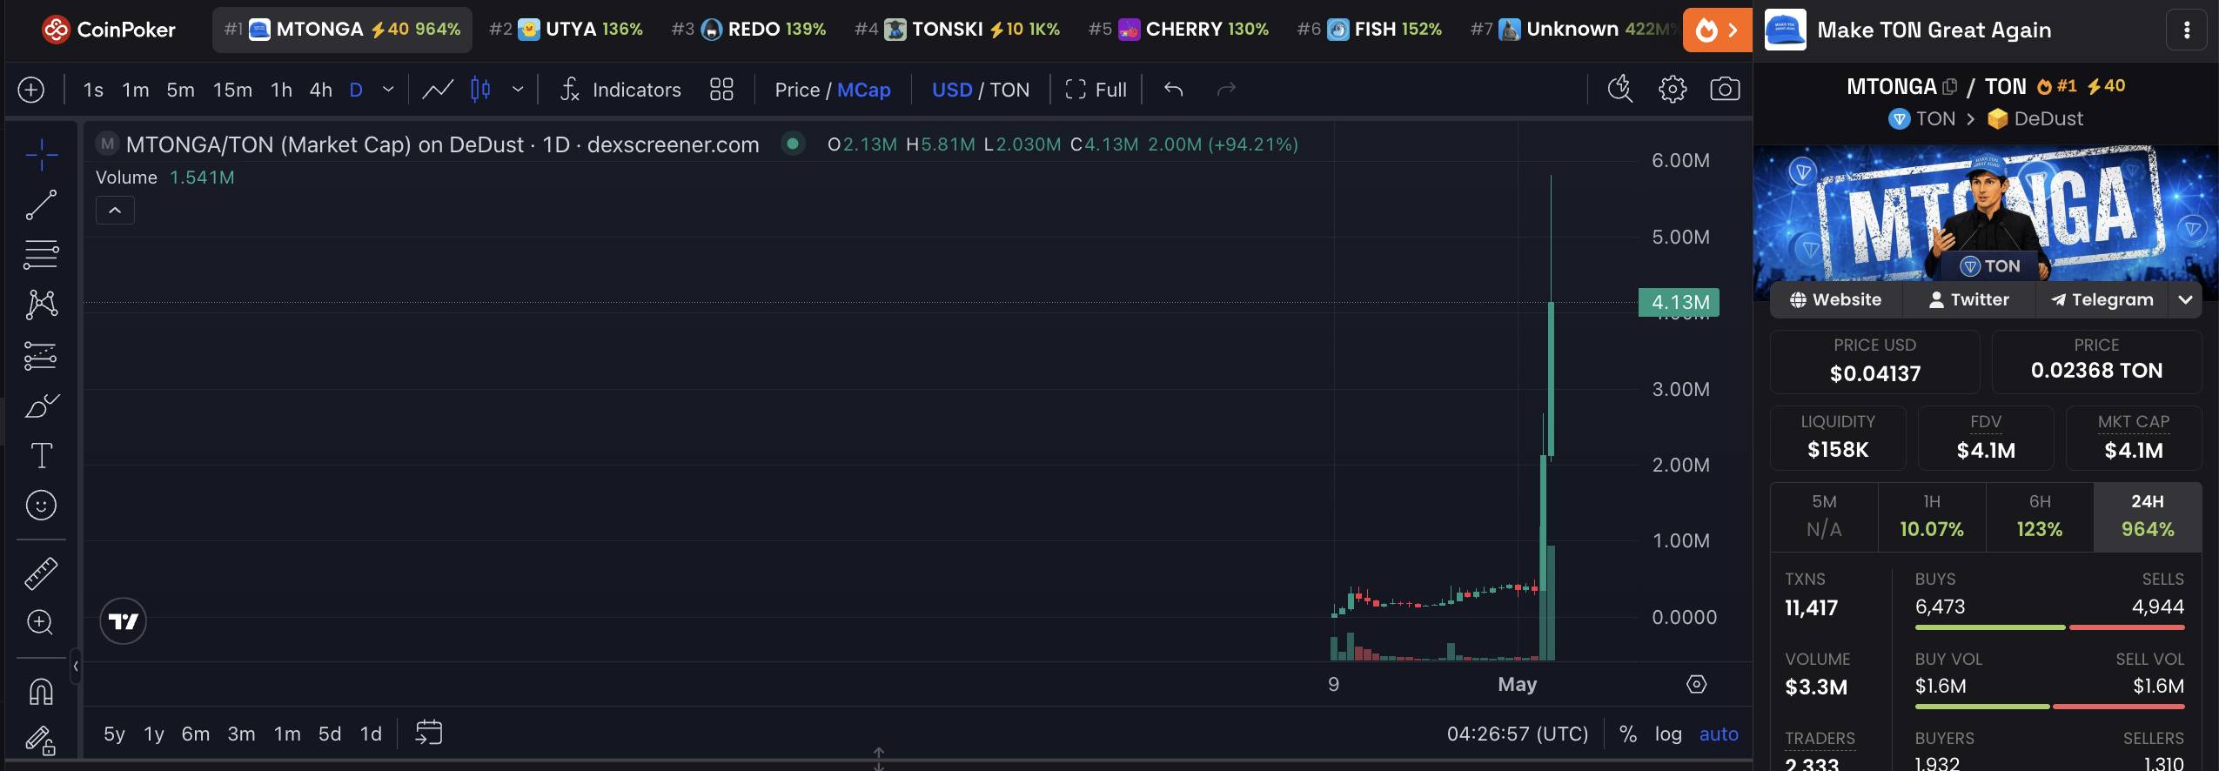The image size is (2219, 771).
Task: Open the quick search icon
Action: [x=1620, y=89]
